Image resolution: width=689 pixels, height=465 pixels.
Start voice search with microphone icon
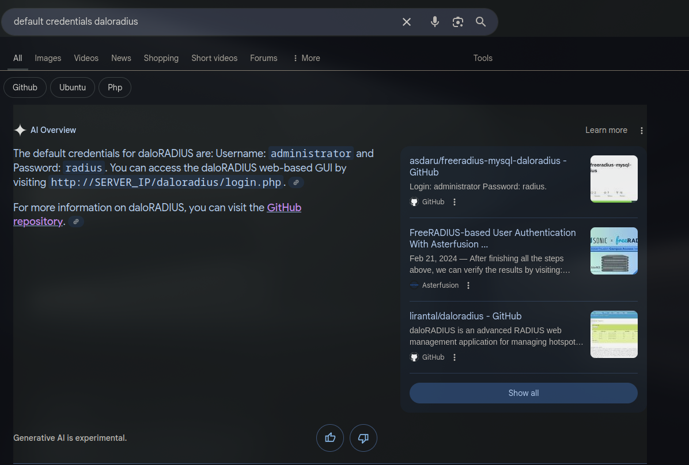[435, 22]
